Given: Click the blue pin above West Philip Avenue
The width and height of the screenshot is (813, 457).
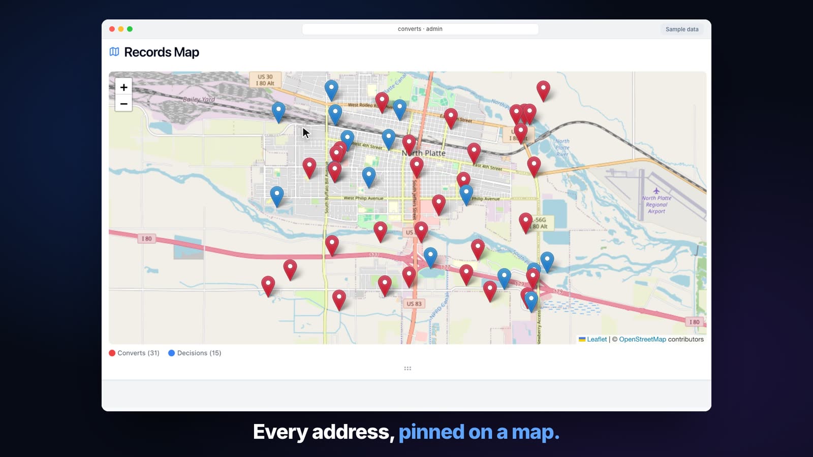Looking at the screenshot, I should (x=369, y=177).
